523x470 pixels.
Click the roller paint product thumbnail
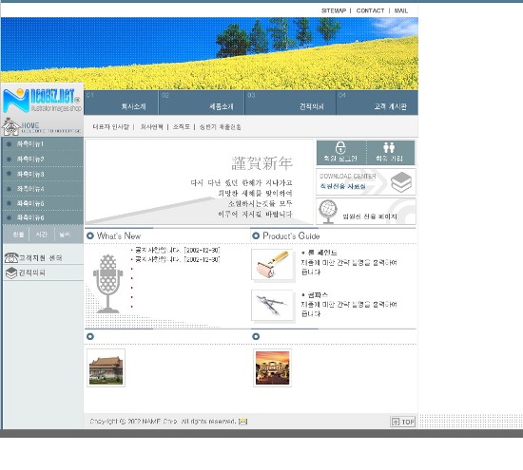tap(272, 265)
